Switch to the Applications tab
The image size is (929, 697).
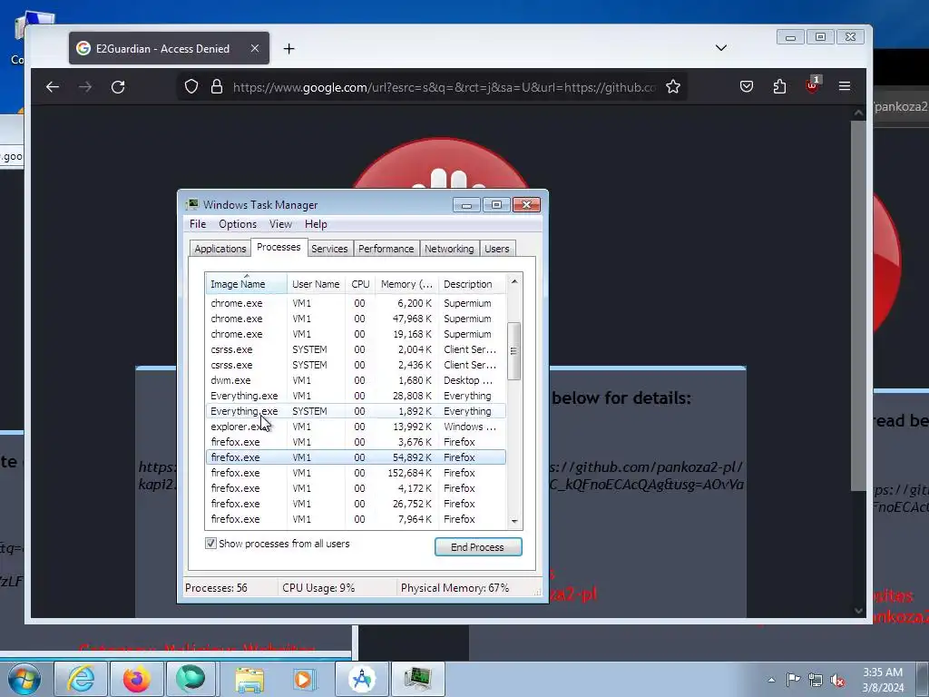pos(220,249)
